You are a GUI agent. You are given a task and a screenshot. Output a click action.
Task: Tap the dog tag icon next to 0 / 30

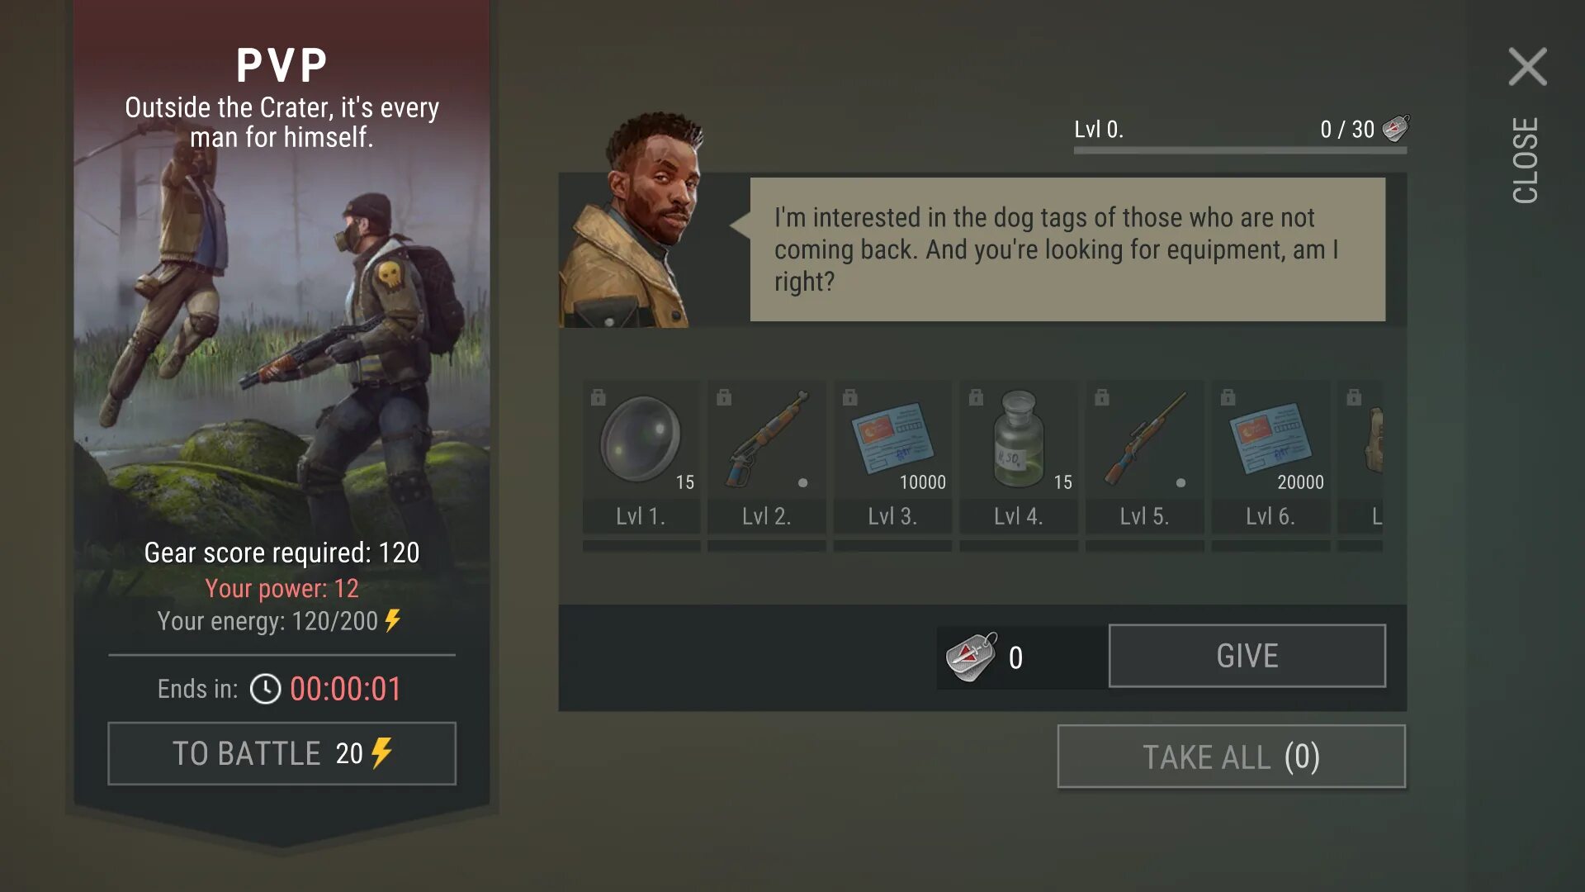(x=1396, y=128)
